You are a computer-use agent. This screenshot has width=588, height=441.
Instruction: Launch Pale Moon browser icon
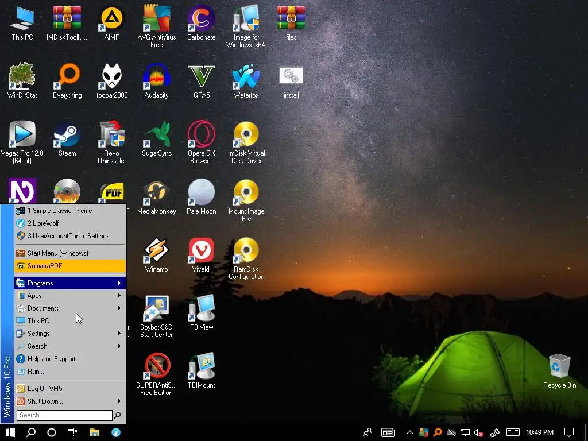[202, 196]
